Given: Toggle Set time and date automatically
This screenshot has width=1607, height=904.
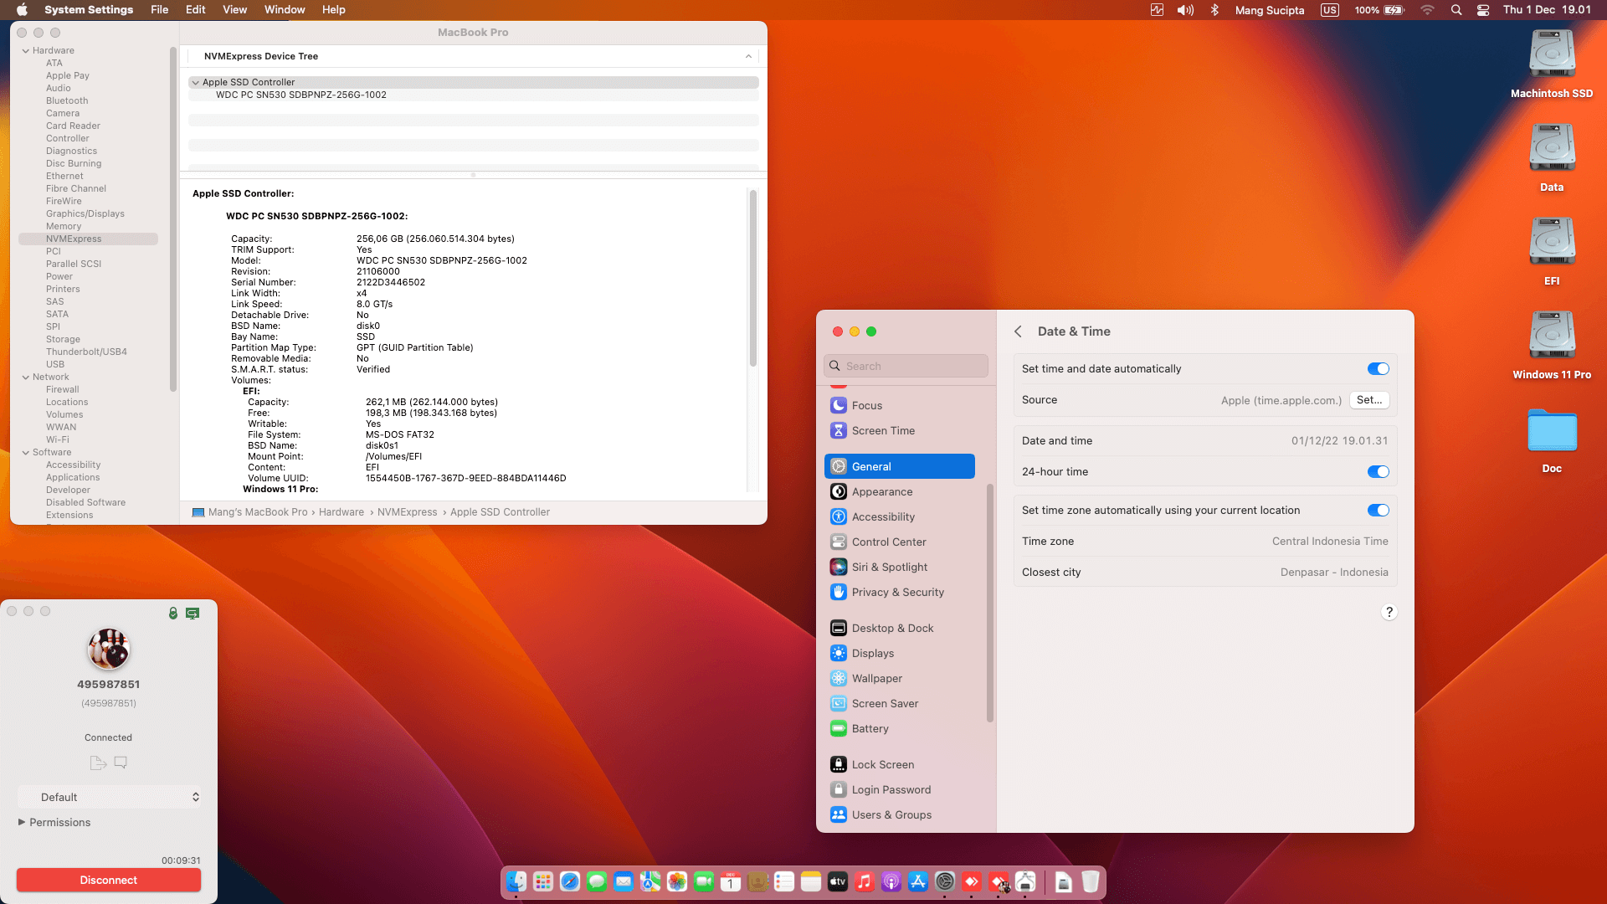Looking at the screenshot, I should pos(1378,369).
